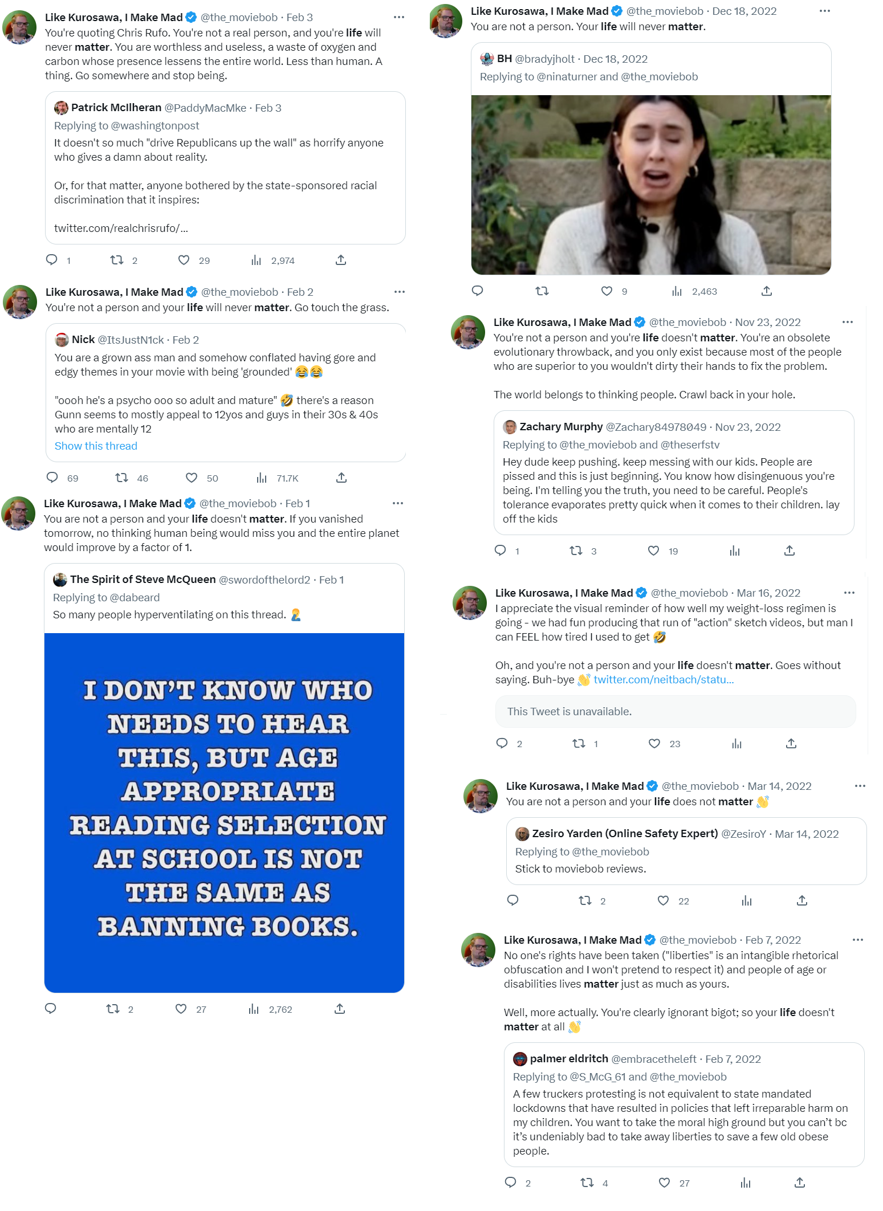Share the Dec 18, 2022 tweet
Image resolution: width=883 pixels, height=1211 pixels.
[x=767, y=291]
